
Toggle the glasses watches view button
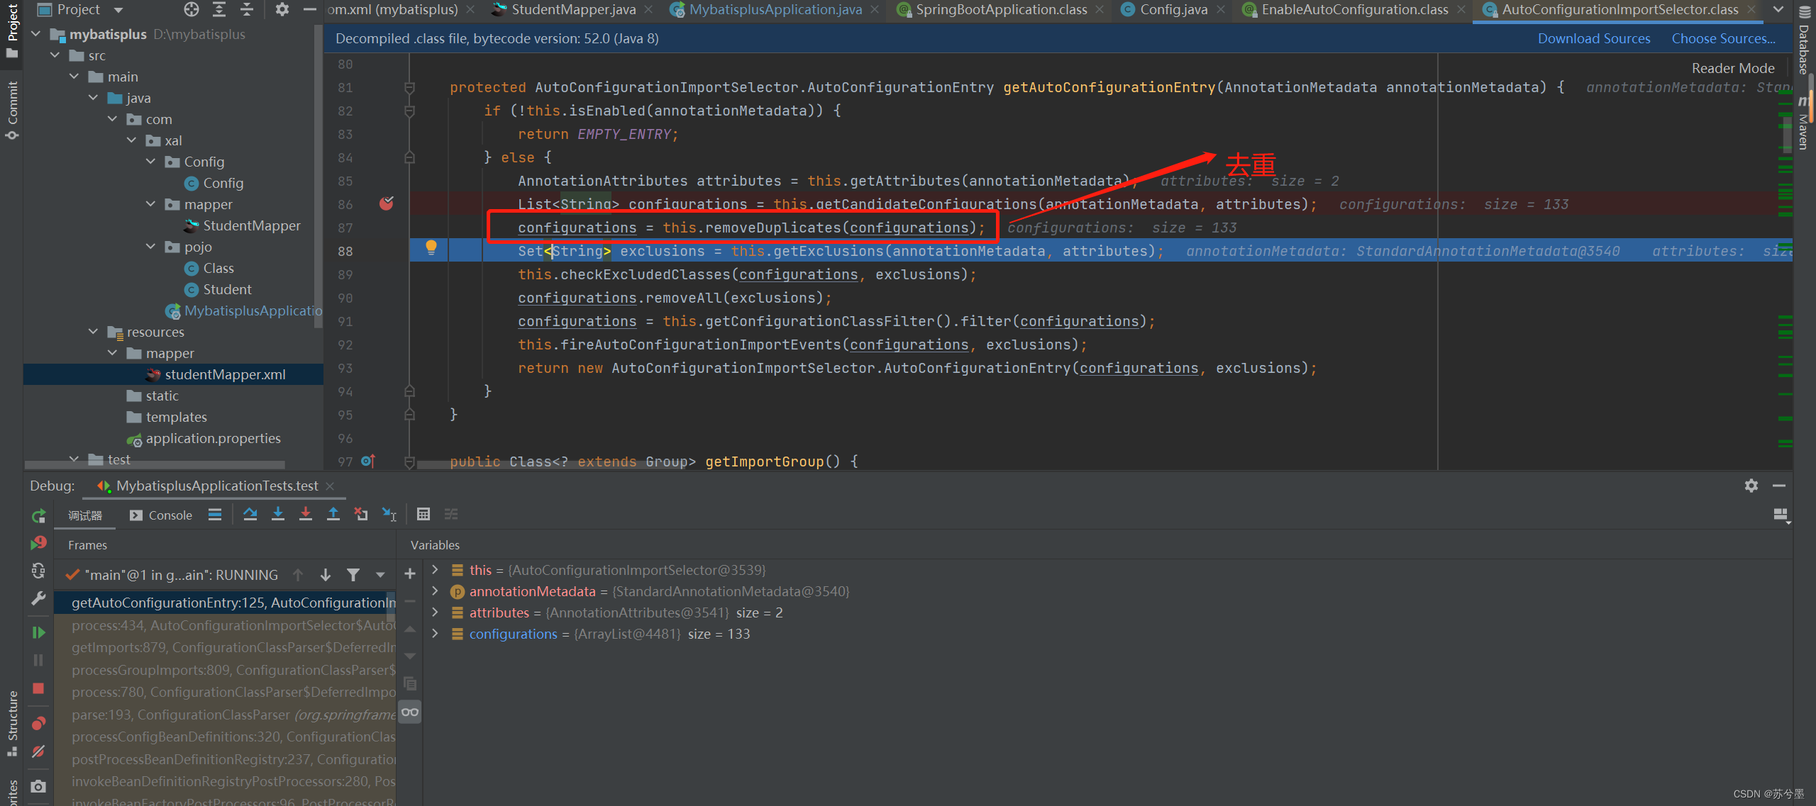coord(410,712)
